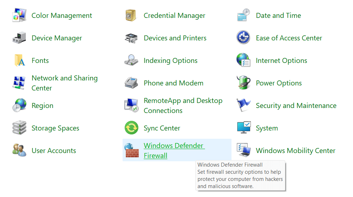
Task: Open the Network and Sharing Center icon
Action: click(x=19, y=83)
